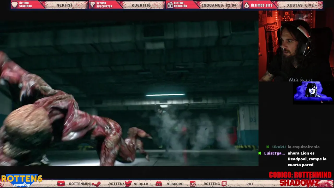
Task: Click NEDGAR text beside Twitter icon
Action: point(141,184)
